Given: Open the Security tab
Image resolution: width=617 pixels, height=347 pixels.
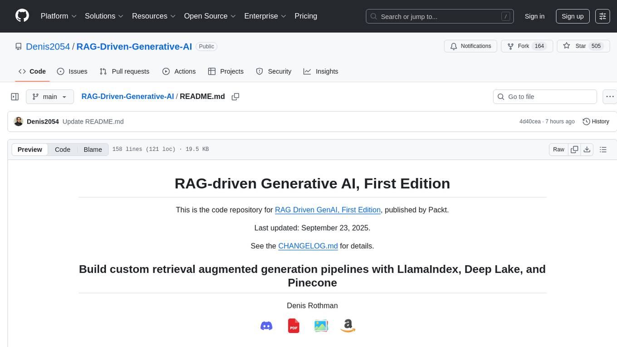Looking at the screenshot, I should coord(274,71).
